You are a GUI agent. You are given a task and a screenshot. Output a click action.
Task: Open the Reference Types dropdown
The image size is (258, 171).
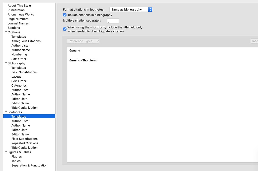point(83,41)
